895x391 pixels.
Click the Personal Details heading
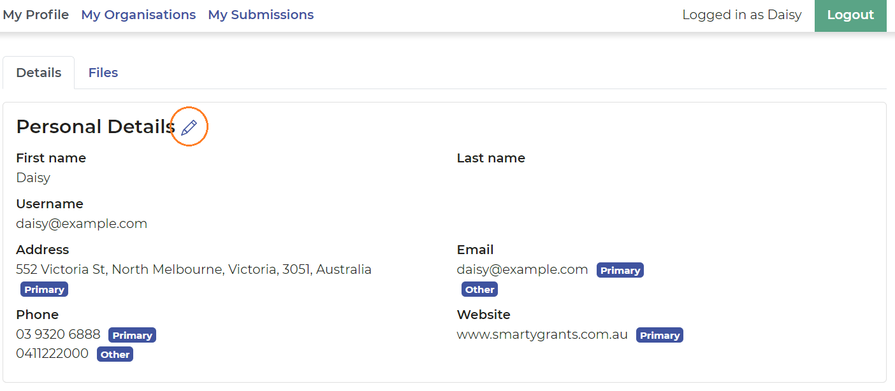pos(96,127)
